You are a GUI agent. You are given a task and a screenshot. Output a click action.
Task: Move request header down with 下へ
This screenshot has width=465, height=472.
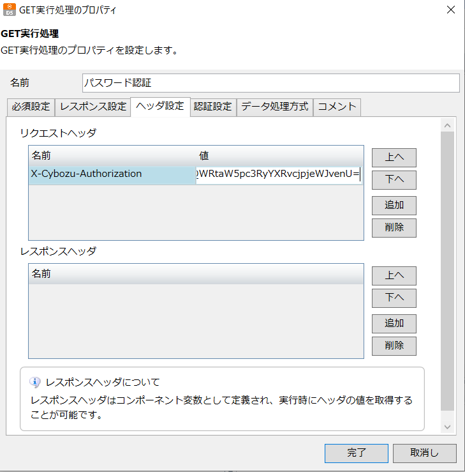[x=394, y=180]
